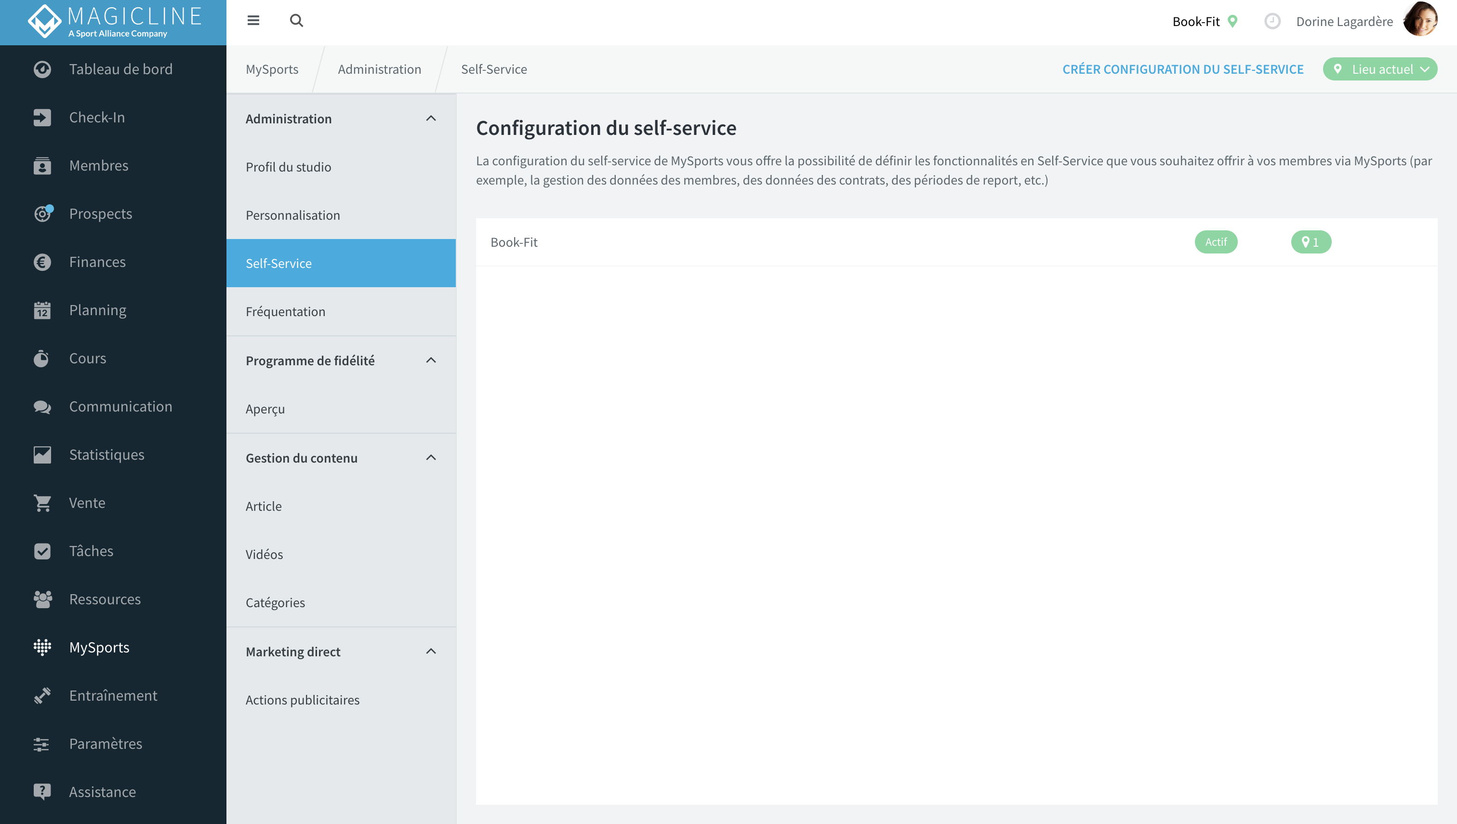Open the hamburger menu icon
Screen dimensions: 1457x824
[253, 21]
